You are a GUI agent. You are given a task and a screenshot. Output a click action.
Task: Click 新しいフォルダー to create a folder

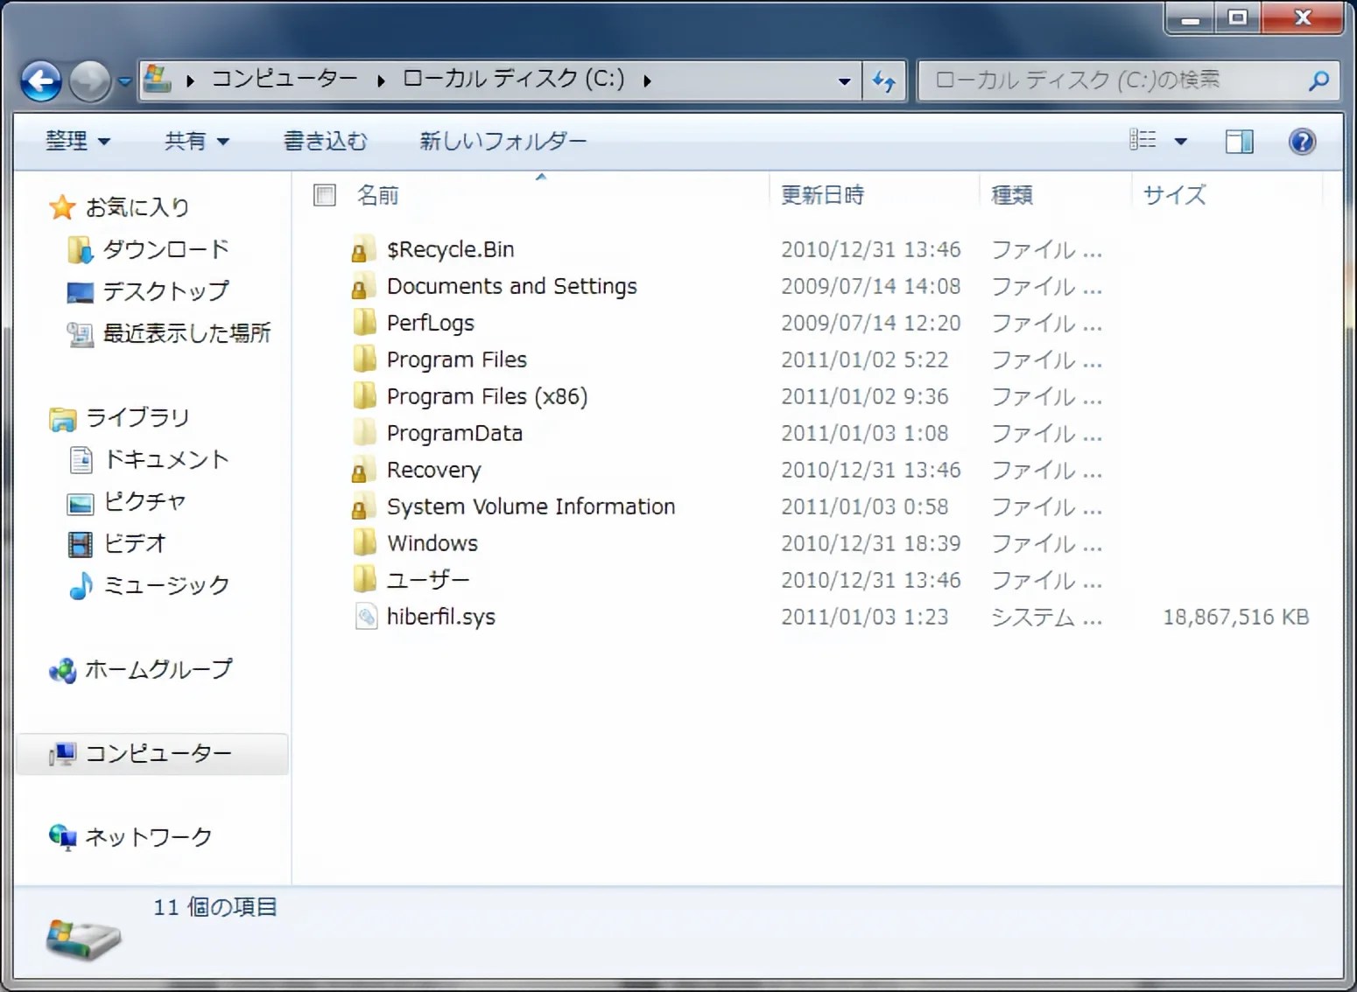point(503,141)
